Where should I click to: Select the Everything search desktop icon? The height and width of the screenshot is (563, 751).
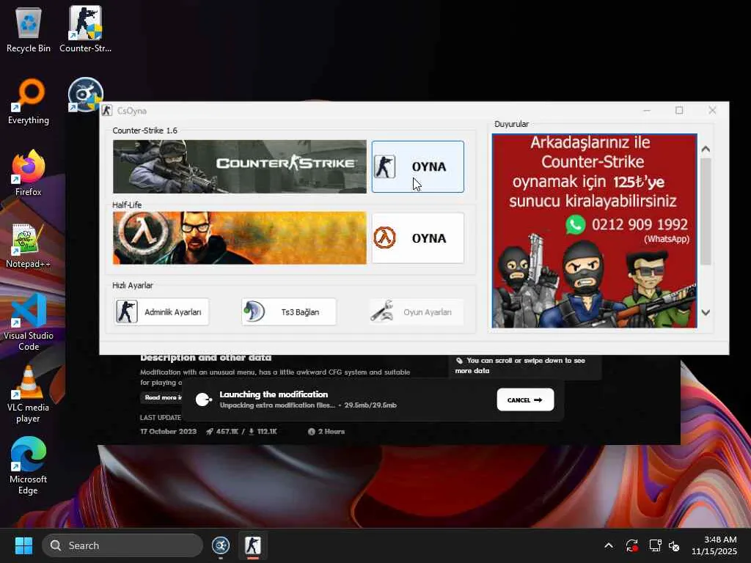(x=29, y=101)
